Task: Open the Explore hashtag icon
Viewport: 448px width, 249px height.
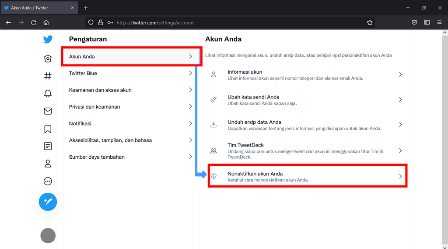Action: pyautogui.click(x=48, y=76)
